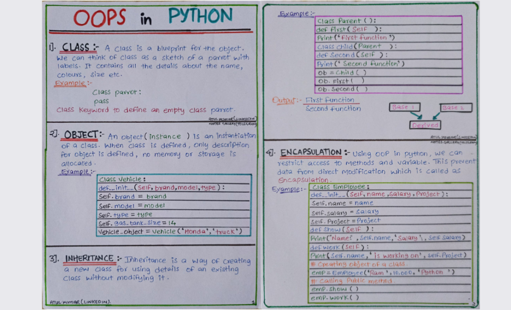
Task: Select the 'emp = Employee('Ram', 10000, 'Python')' row
Action: pos(390,273)
